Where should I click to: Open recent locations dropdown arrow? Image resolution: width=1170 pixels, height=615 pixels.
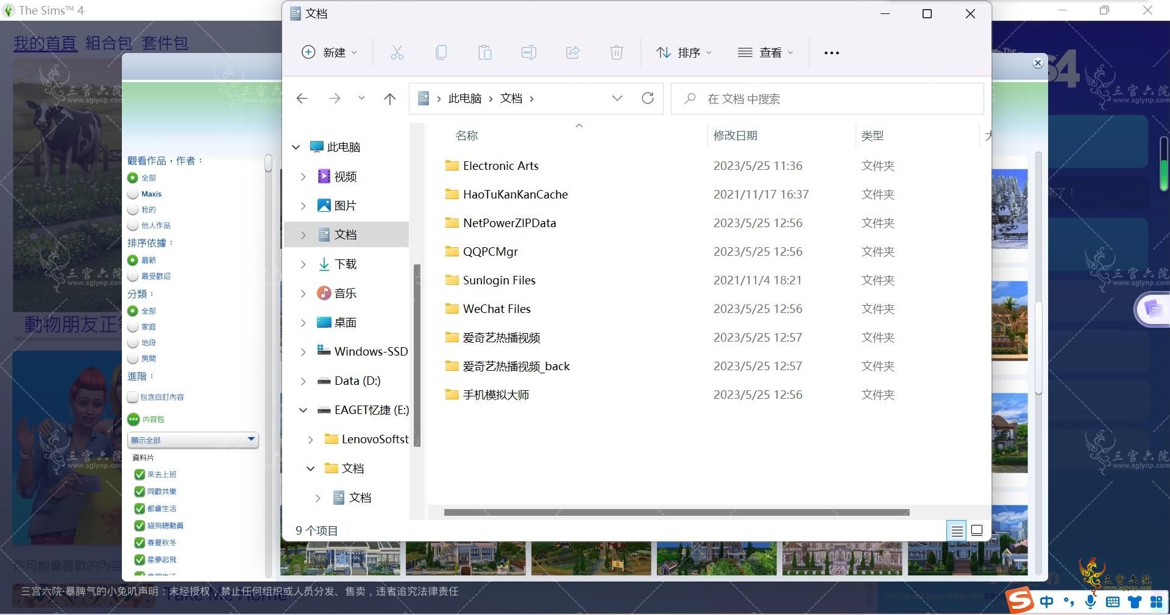361,98
